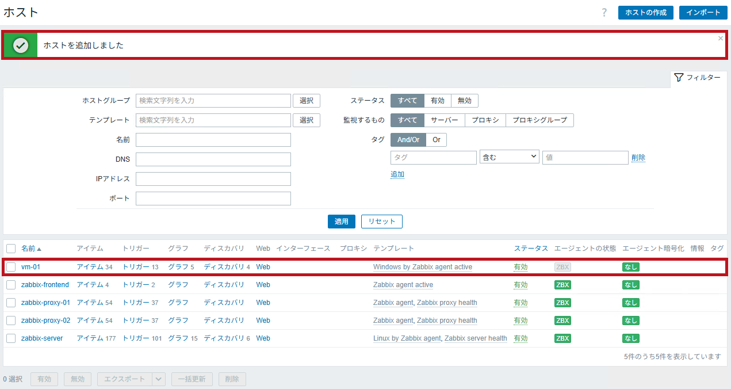731x389 pixels.
Task: Open ディスカバリ rules for zabbix-server
Action: point(224,338)
